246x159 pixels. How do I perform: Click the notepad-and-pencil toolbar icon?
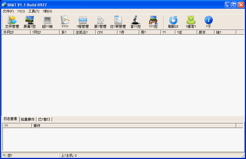(x=65, y=22)
